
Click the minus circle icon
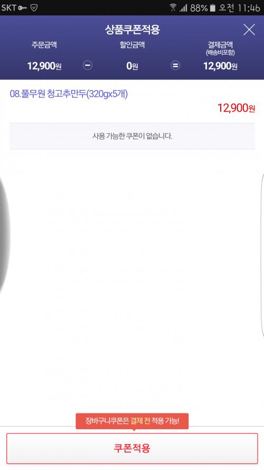87,65
